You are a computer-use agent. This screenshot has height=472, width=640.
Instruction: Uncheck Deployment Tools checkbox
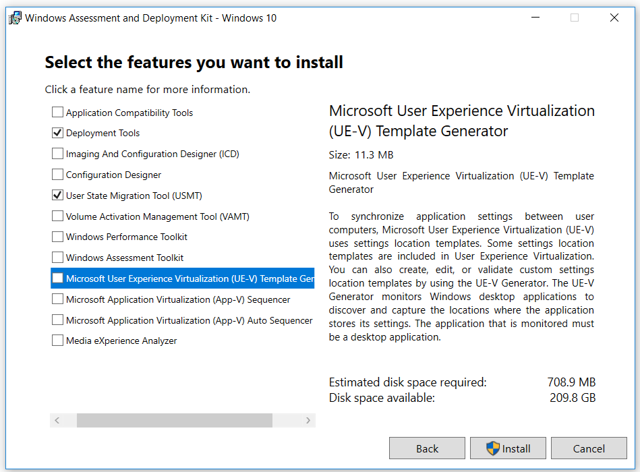(57, 133)
